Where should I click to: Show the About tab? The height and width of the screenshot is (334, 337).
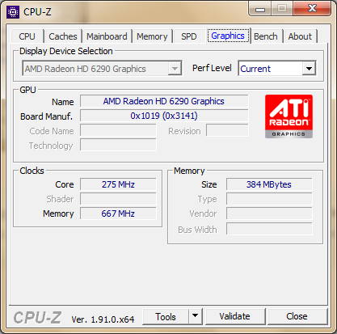click(300, 36)
